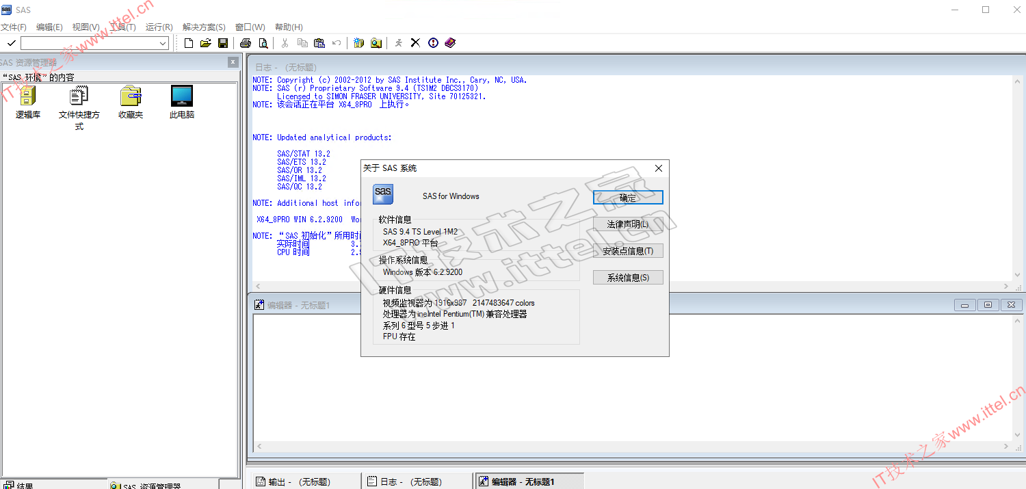Screen dimensions: 1026x489
Task: Click the Undo arrow icon
Action: pyautogui.click(x=337, y=43)
